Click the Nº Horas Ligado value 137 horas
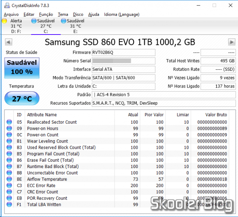This screenshot has width=238, height=217. coord(218,86)
